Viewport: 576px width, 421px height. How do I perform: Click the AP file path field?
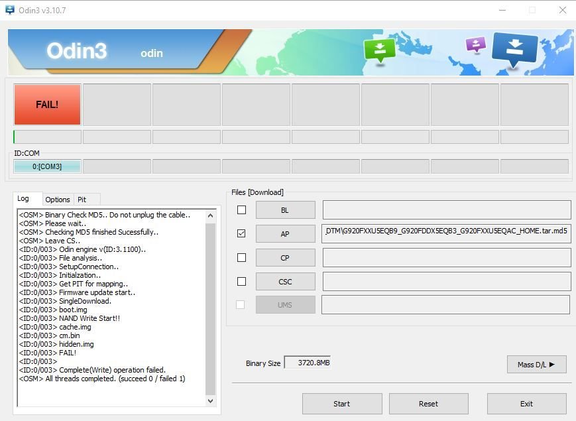tap(446, 233)
